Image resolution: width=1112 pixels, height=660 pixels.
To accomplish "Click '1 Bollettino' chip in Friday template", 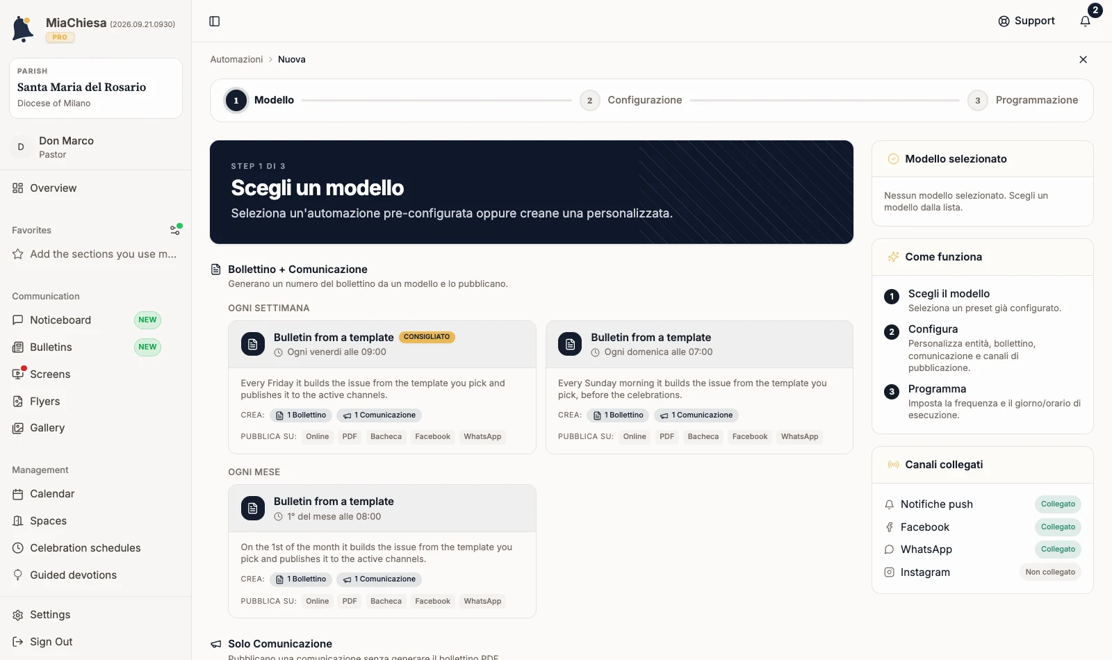I will point(300,415).
